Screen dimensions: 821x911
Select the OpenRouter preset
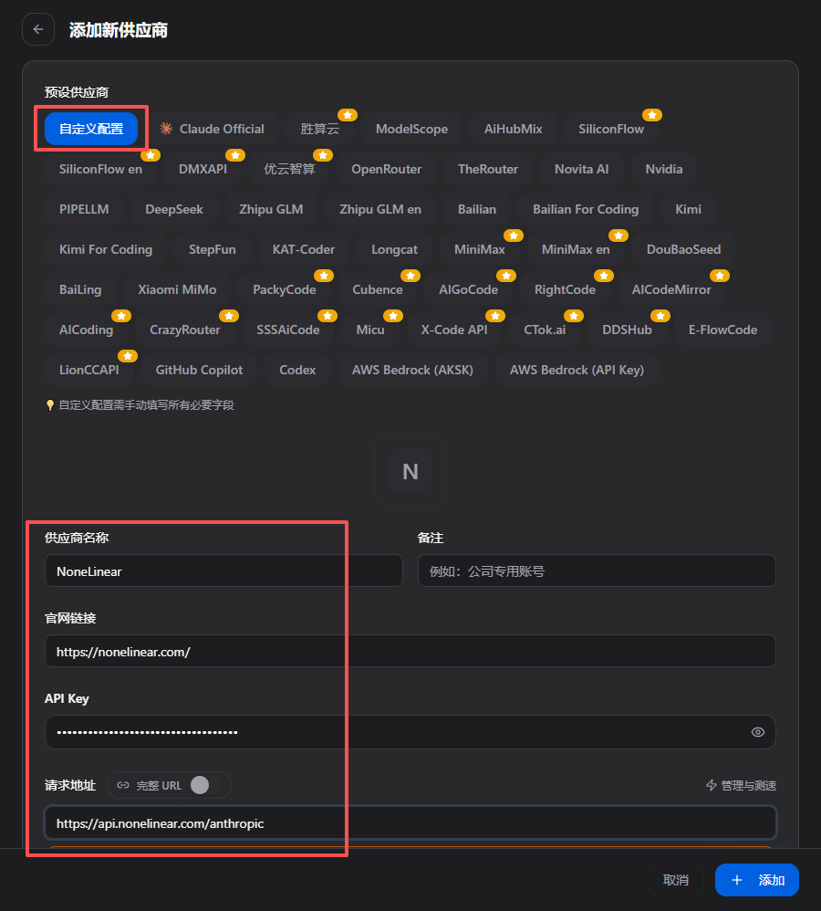[386, 169]
